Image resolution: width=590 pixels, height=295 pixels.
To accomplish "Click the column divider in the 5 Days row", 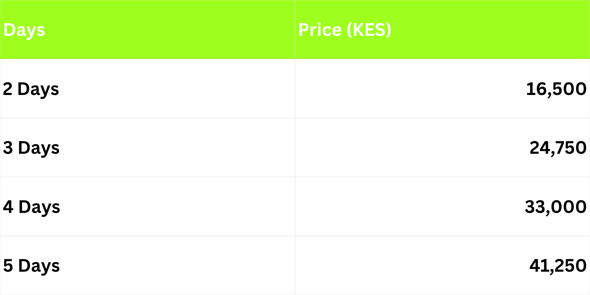I will pyautogui.click(x=295, y=266).
